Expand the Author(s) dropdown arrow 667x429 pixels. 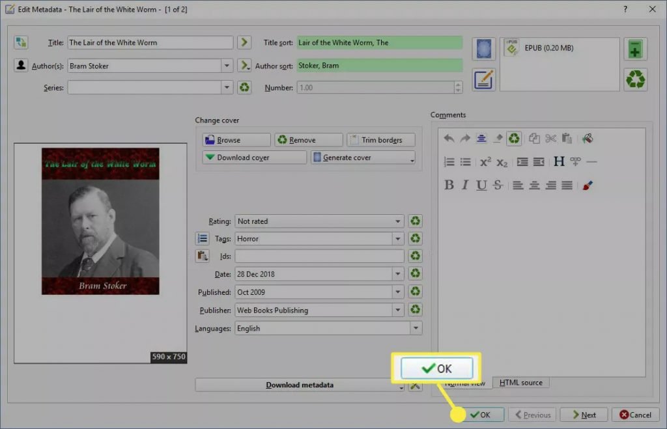pyautogui.click(x=227, y=66)
